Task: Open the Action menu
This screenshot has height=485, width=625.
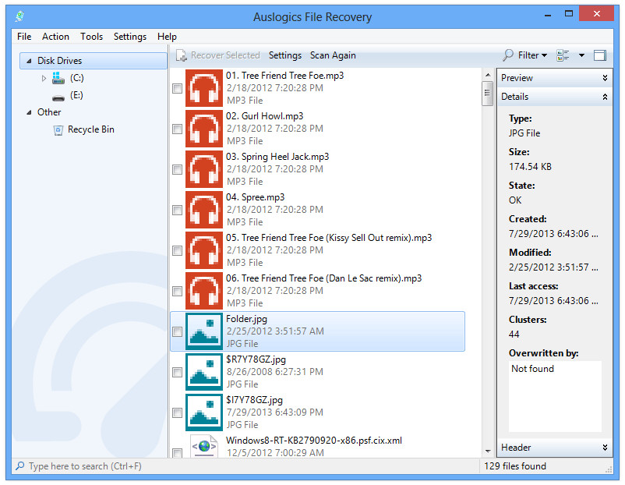Action: click(x=56, y=37)
